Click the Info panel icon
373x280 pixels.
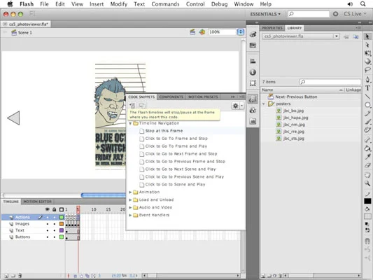point(253,72)
